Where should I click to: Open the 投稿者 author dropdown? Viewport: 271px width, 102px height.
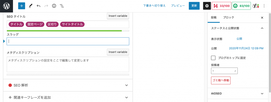tap(224, 71)
